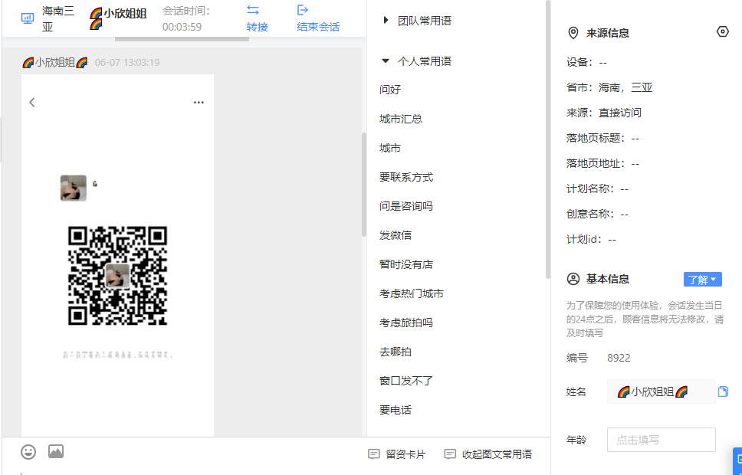This screenshot has width=742, height=475.
Task: Click the QR code image in chat
Action: (117, 276)
